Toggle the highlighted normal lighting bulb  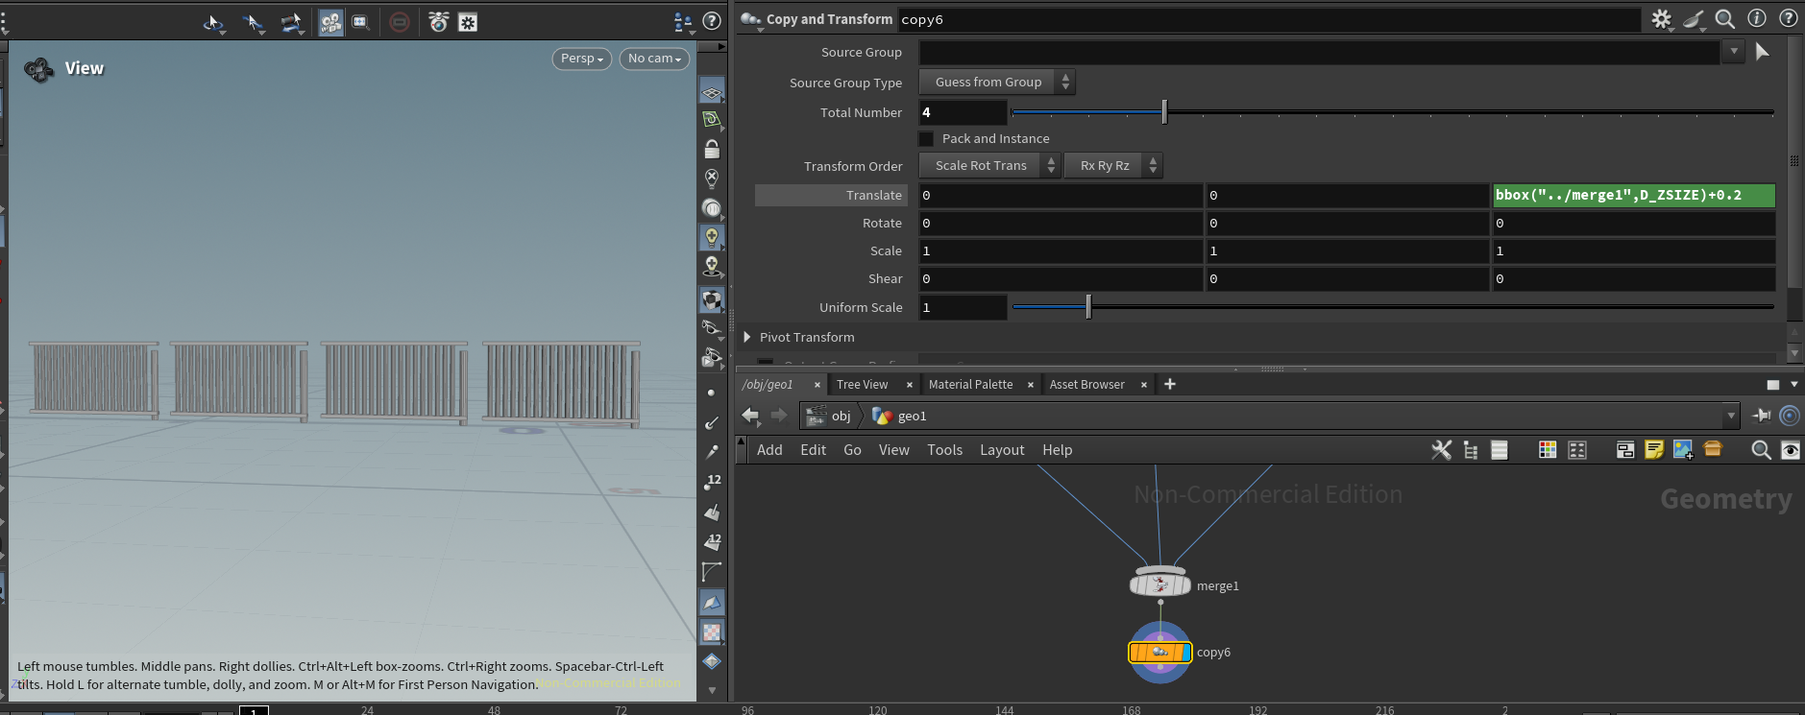coord(712,236)
